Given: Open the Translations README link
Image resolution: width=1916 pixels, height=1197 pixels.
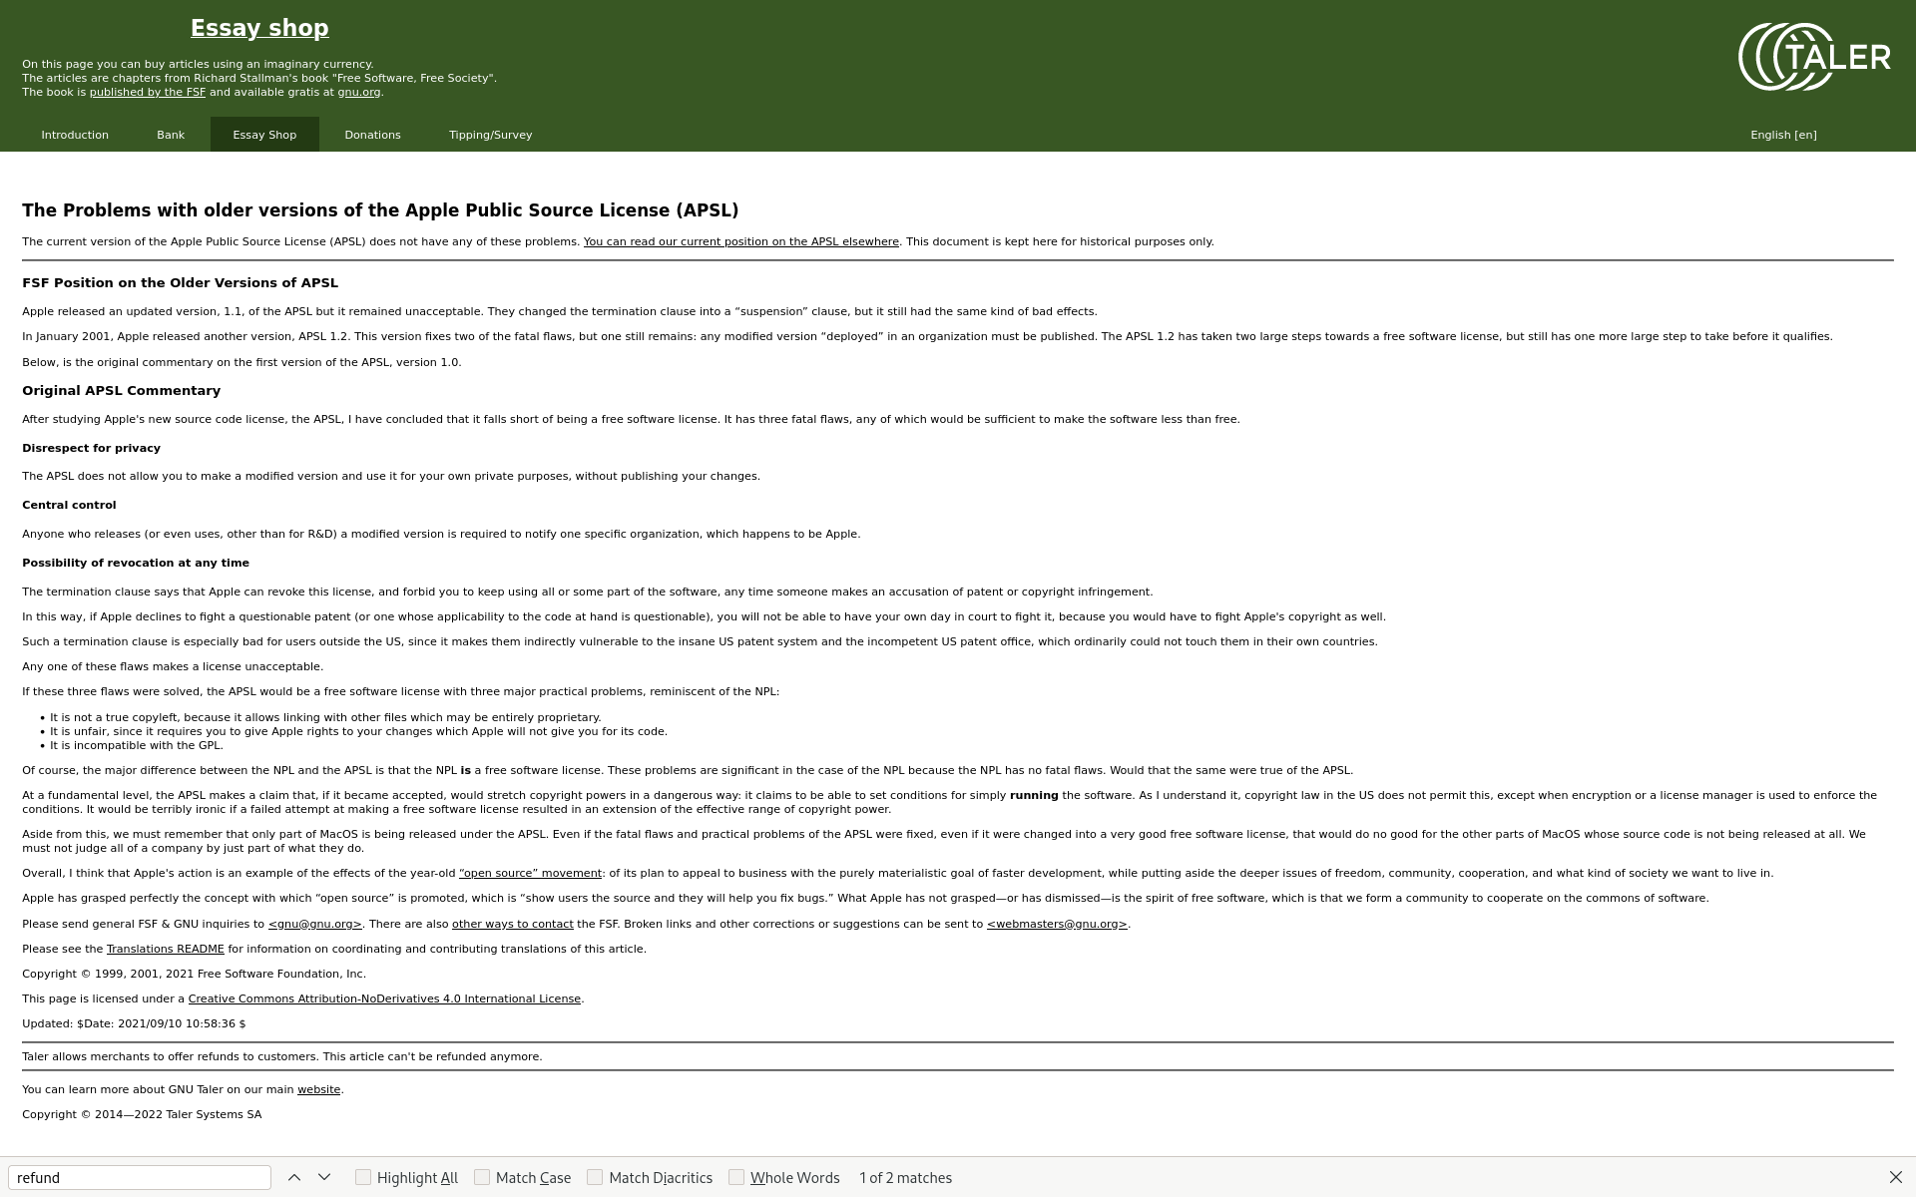Looking at the screenshot, I should pos(166,949).
